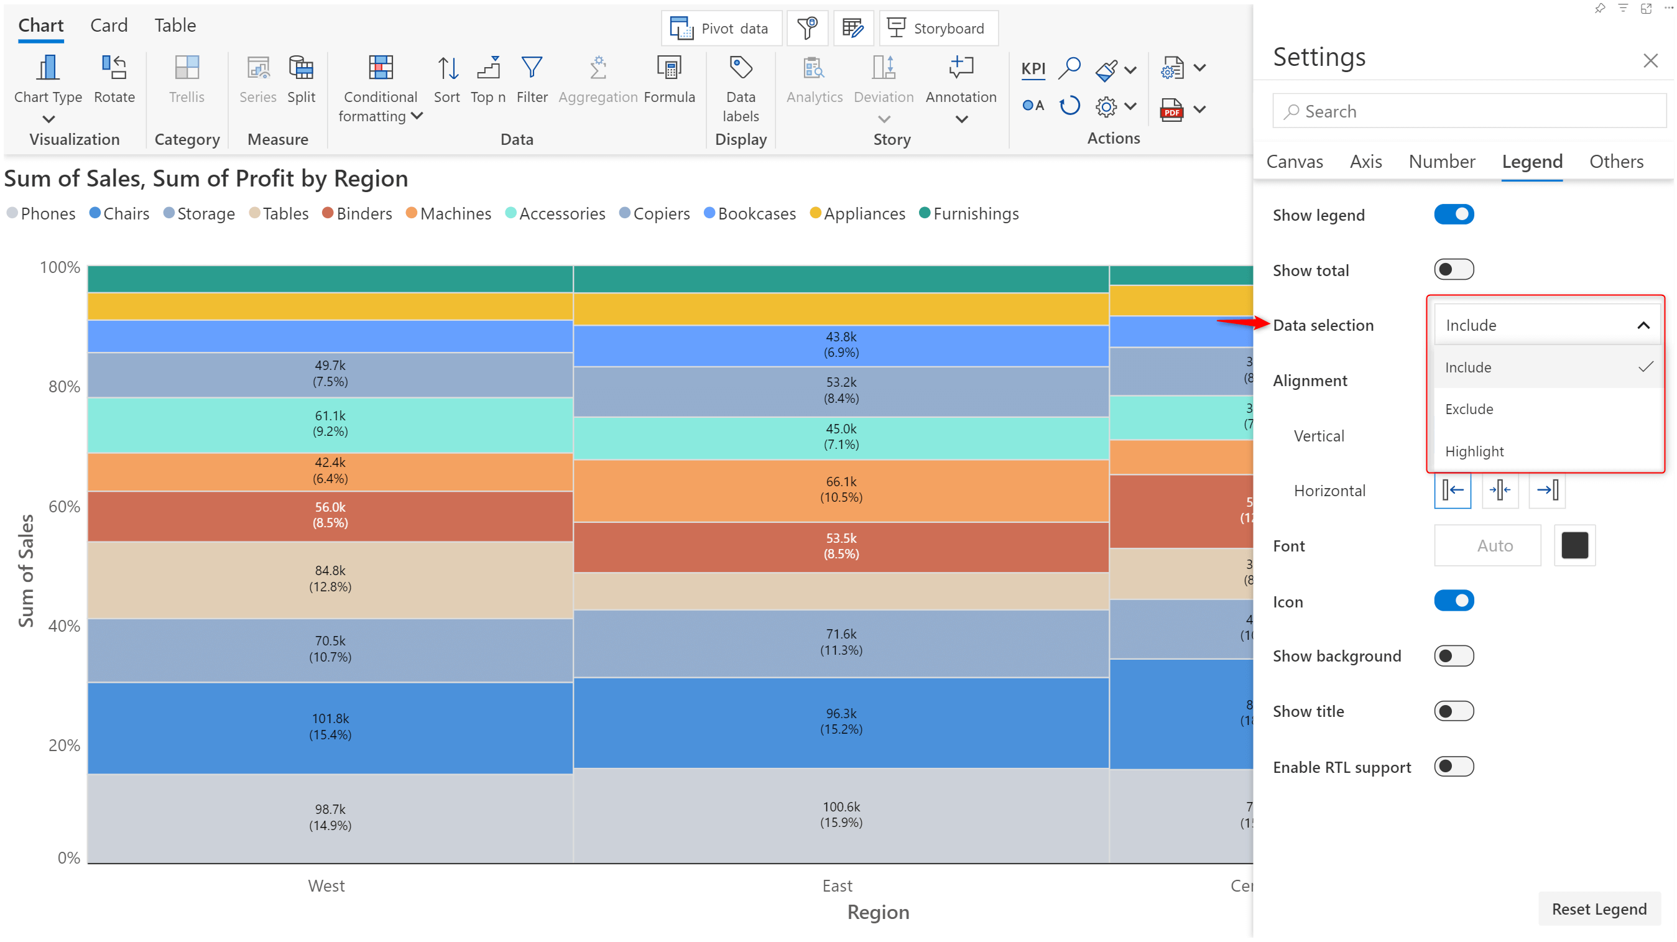Click the Trellis category icon
1677x942 pixels.
(x=187, y=68)
